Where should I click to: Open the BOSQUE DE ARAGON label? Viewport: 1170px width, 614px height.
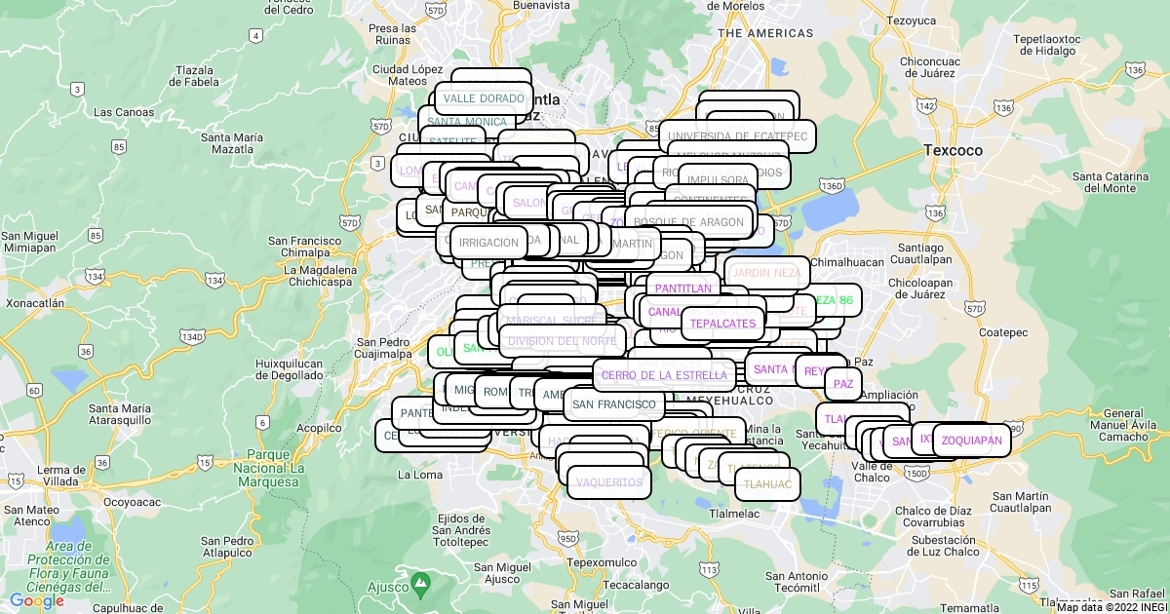click(x=688, y=222)
